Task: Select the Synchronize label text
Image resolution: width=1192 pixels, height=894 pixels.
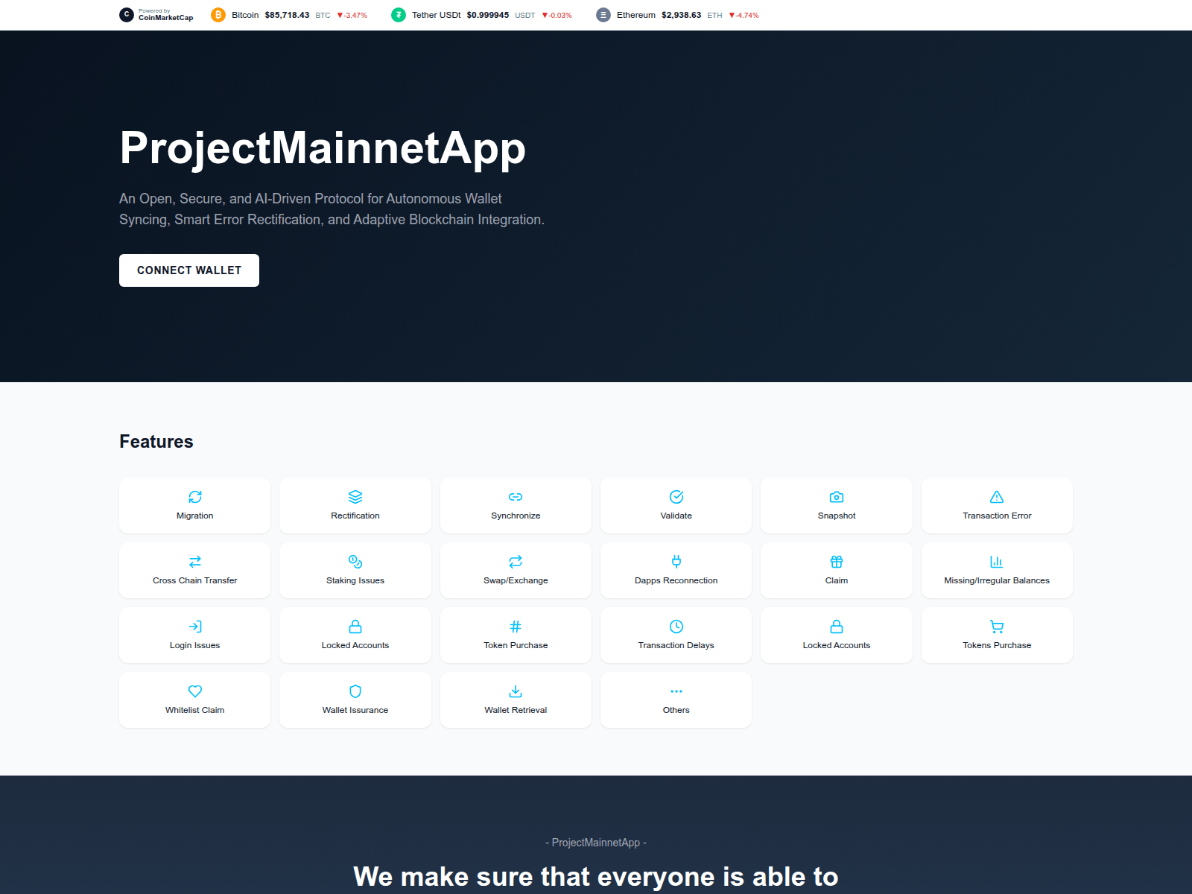Action: coord(516,516)
